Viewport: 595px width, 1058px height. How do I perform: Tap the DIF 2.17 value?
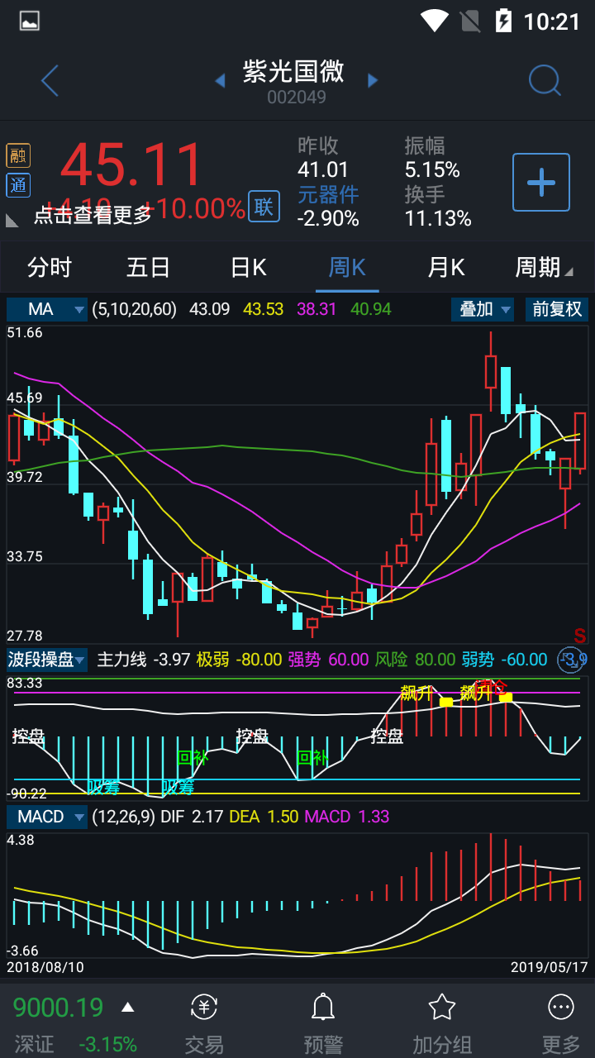point(192,817)
